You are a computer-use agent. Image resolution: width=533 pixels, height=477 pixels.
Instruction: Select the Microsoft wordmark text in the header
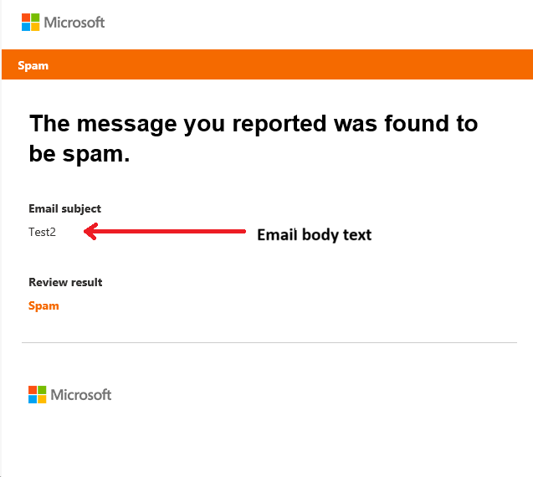(x=74, y=23)
